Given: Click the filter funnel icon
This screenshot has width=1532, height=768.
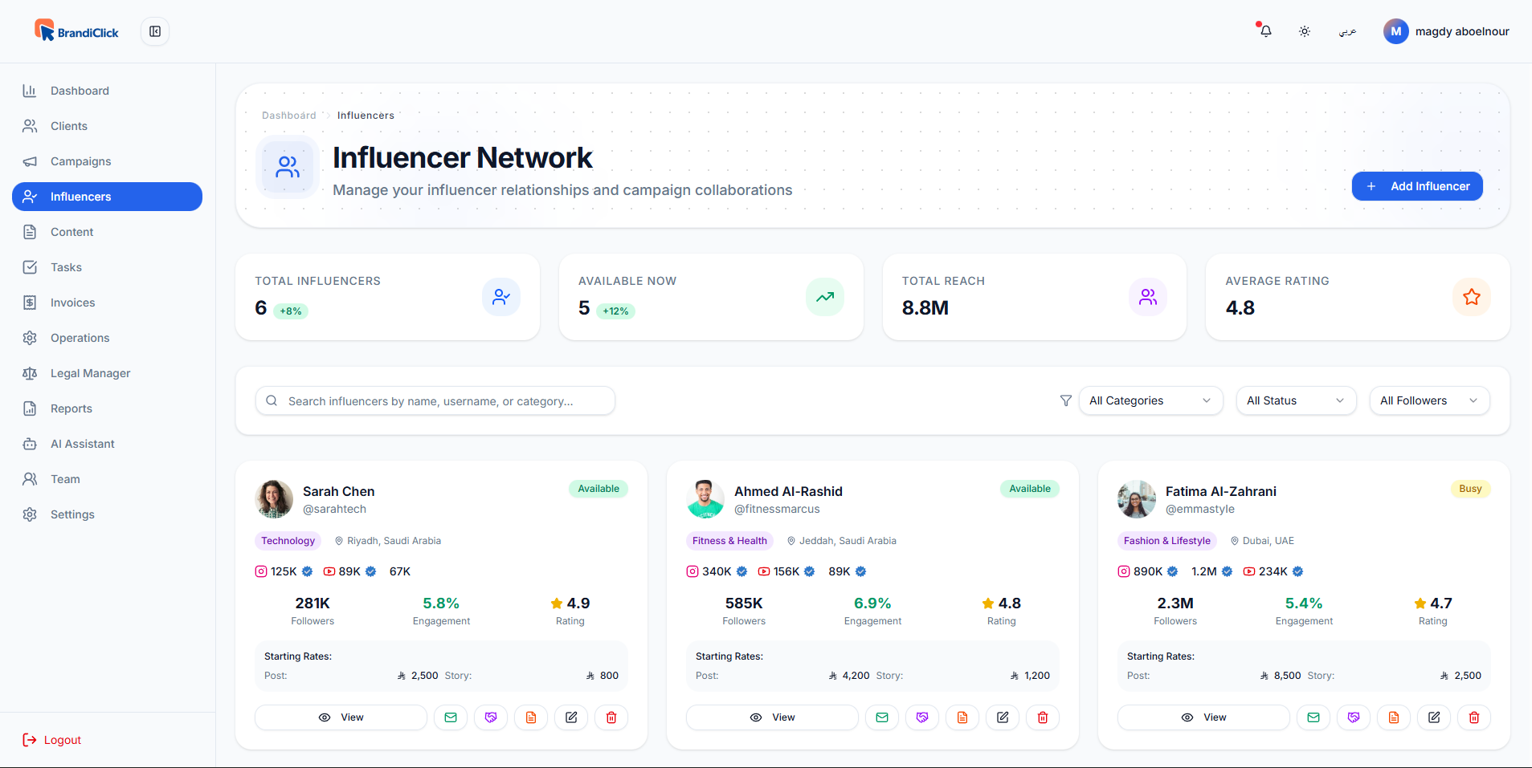Looking at the screenshot, I should [1065, 400].
